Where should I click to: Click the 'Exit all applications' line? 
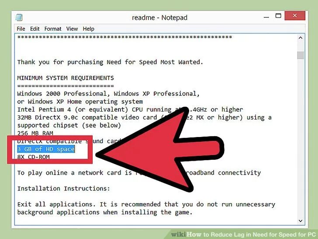tap(146, 204)
